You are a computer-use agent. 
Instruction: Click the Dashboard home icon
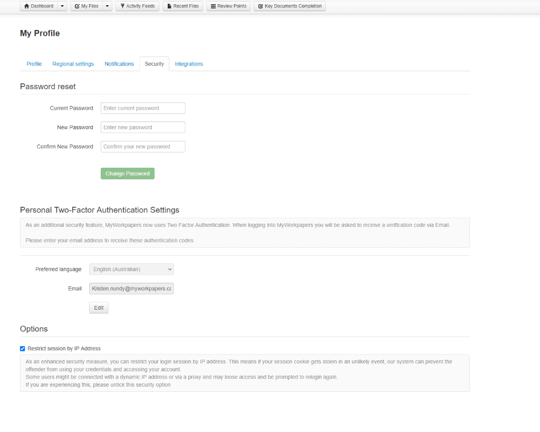coord(26,6)
